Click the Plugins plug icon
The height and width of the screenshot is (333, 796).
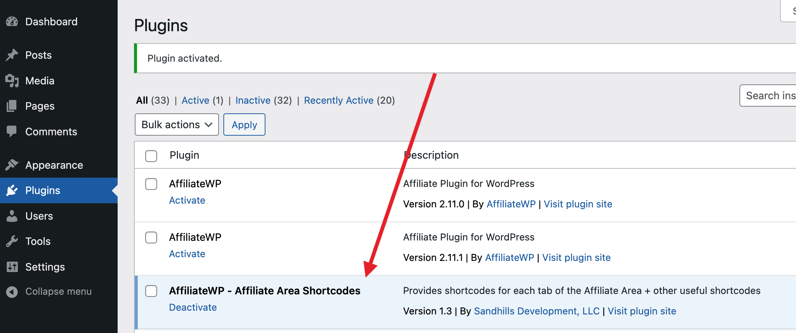12,190
